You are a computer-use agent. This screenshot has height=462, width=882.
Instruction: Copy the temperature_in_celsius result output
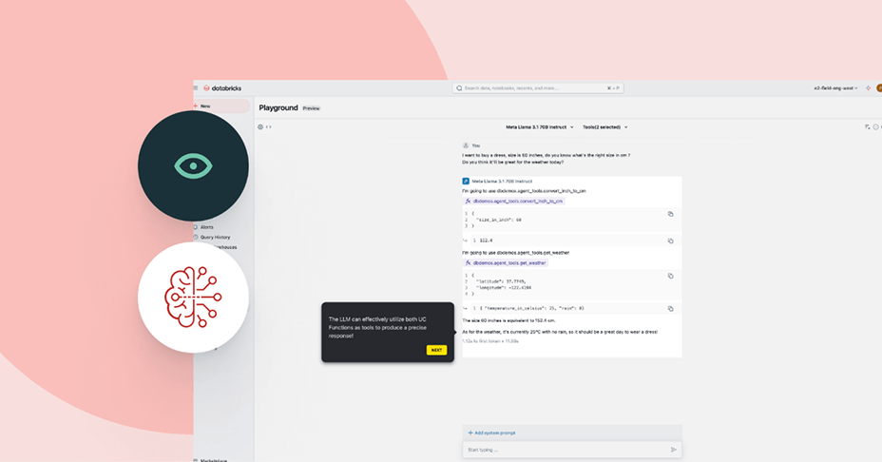click(x=670, y=308)
